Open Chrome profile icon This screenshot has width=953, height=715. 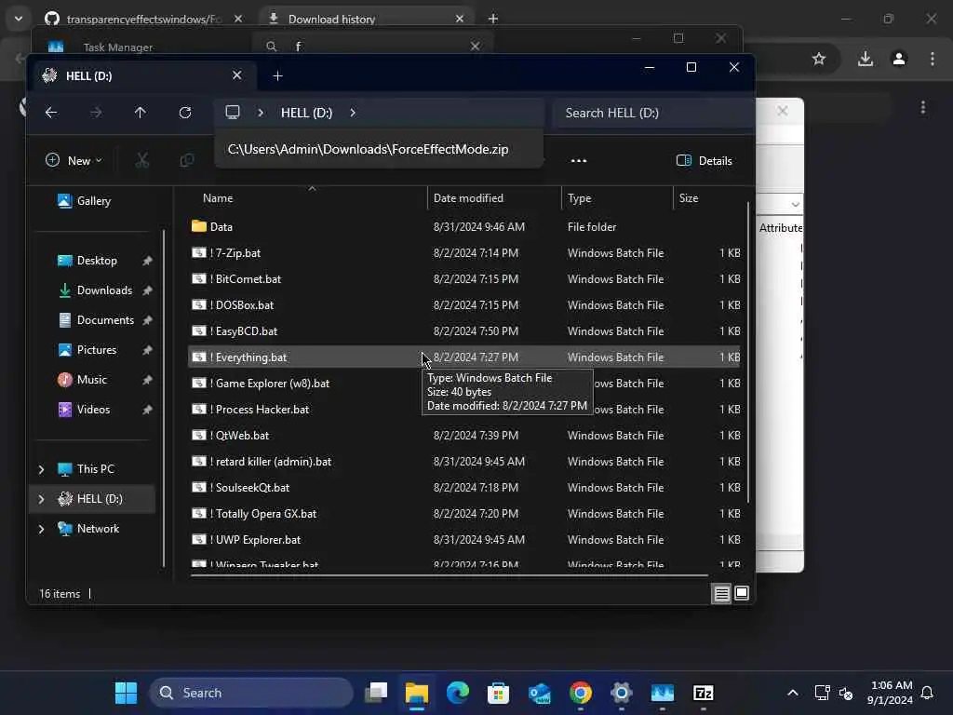pos(899,59)
